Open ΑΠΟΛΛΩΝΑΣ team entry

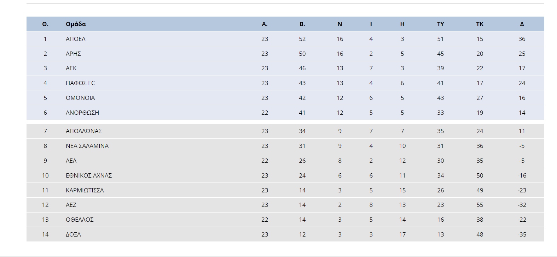pyautogui.click(x=84, y=131)
